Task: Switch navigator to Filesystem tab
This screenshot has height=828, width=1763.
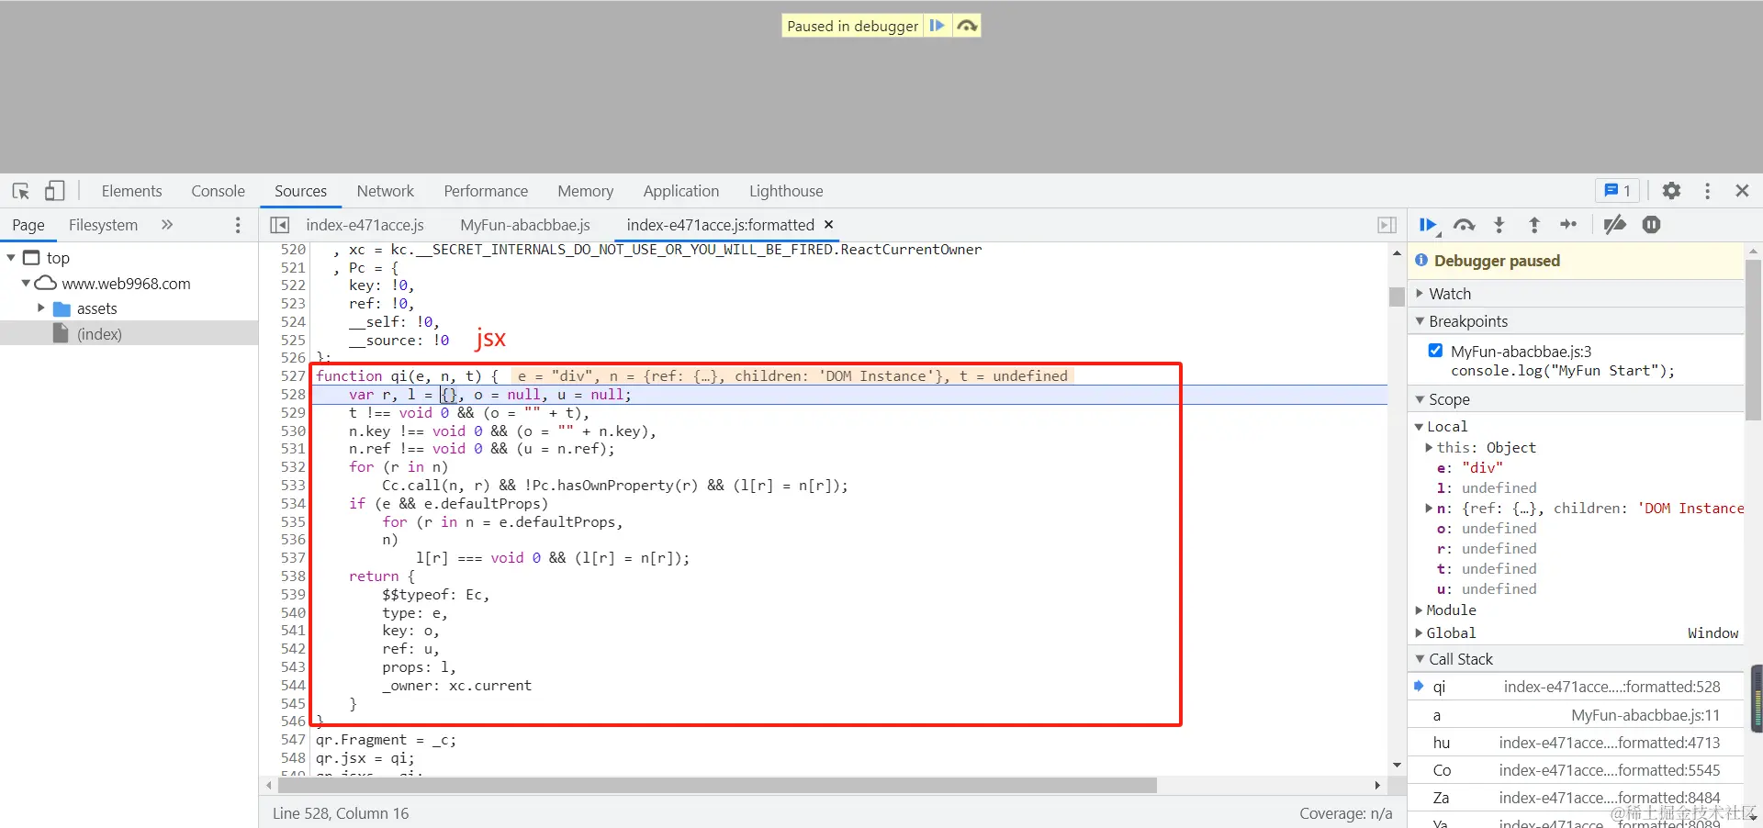Action: [x=103, y=225]
